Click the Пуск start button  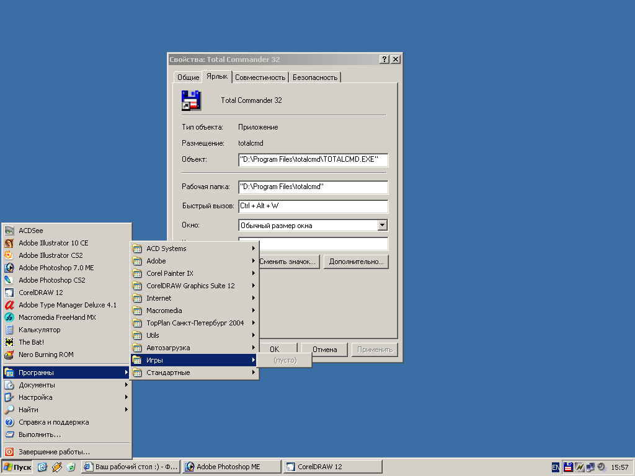tap(17, 467)
